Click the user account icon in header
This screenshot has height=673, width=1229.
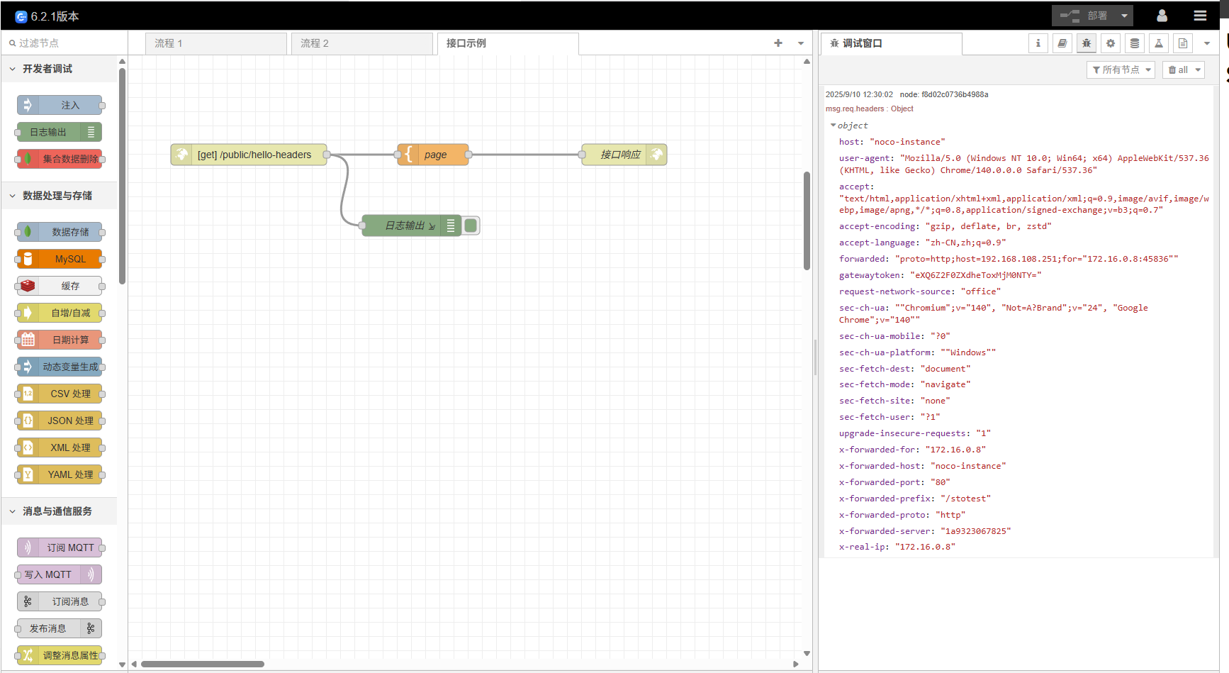click(1163, 15)
